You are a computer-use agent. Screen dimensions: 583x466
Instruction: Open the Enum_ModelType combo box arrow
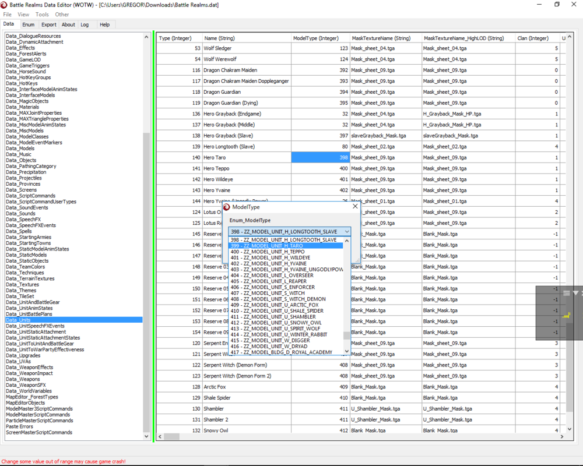pyautogui.click(x=346, y=231)
